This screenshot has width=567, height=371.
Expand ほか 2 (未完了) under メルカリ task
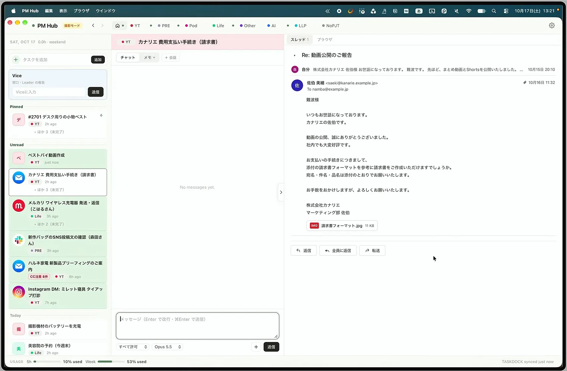(x=50, y=224)
